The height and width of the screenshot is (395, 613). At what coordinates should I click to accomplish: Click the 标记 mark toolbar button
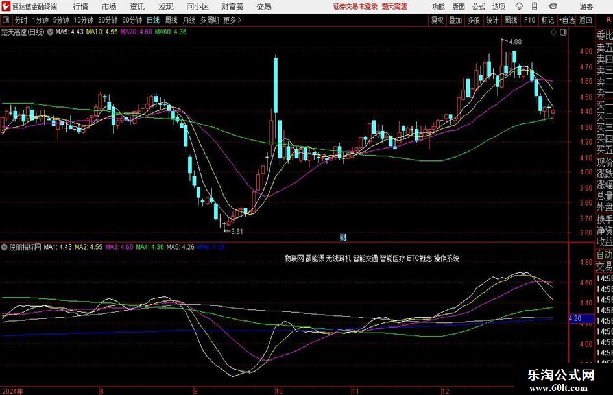[x=547, y=20]
